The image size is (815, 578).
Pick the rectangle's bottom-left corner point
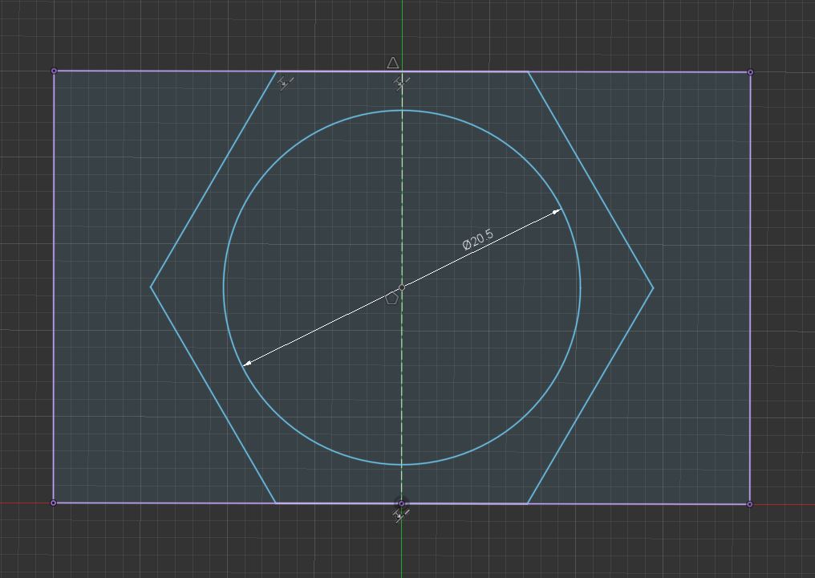(53, 503)
